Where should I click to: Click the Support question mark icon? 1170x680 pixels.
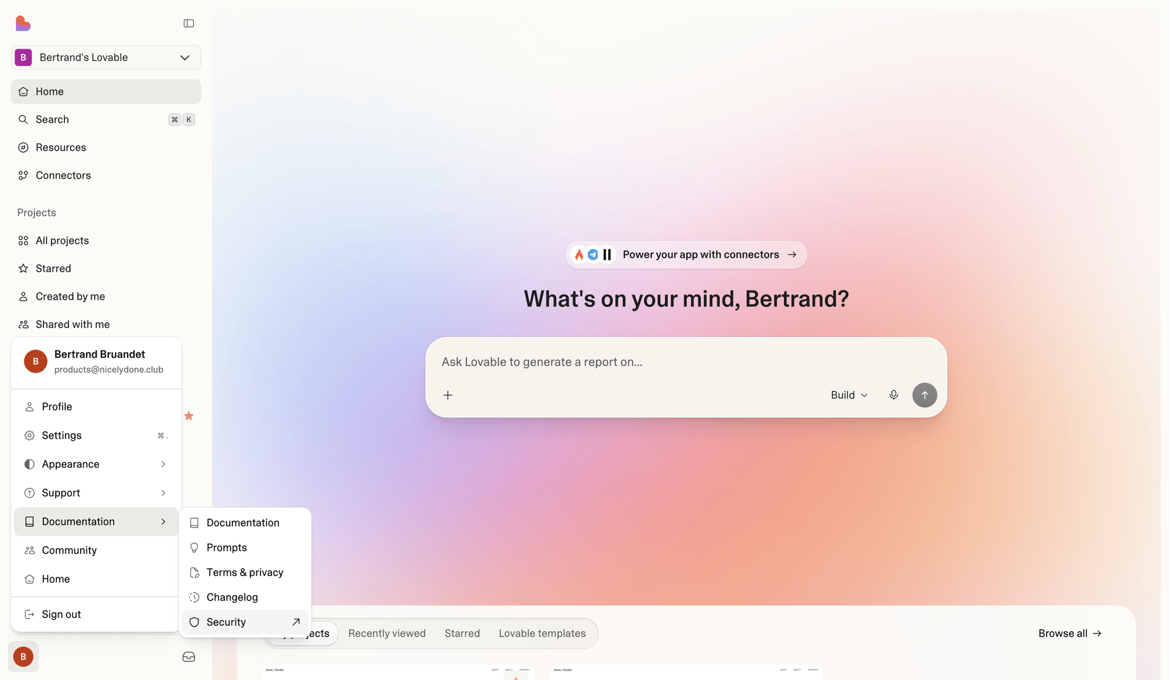(x=29, y=493)
